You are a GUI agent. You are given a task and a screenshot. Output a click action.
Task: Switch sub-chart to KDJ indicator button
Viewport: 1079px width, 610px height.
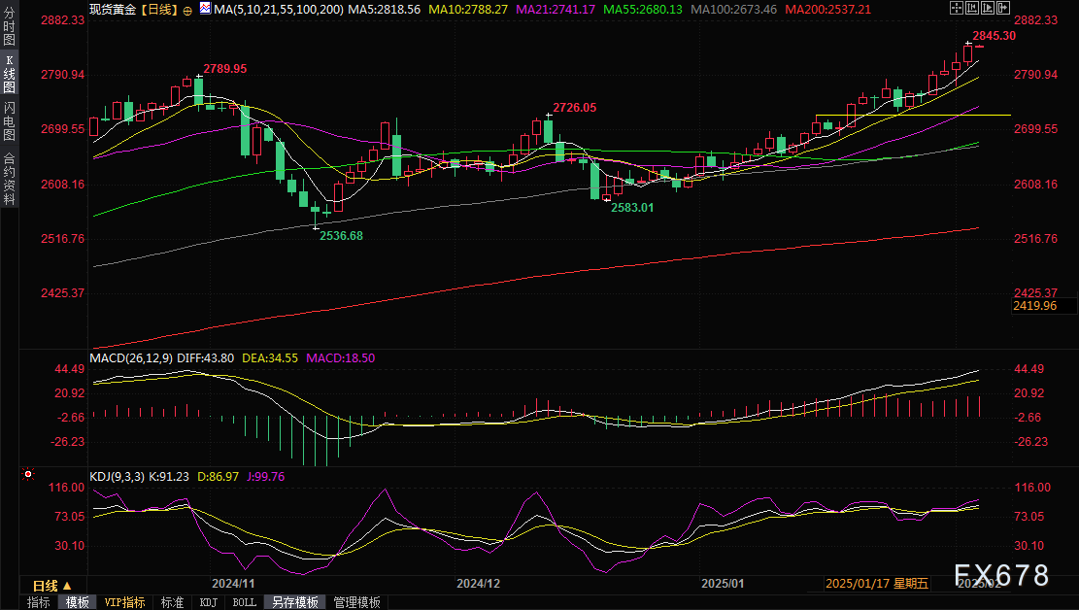[209, 602]
